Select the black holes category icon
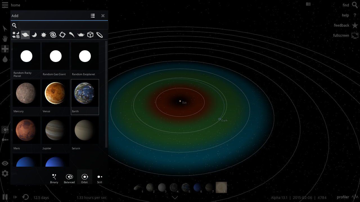This screenshot has width=360, height=202. (x=62, y=35)
